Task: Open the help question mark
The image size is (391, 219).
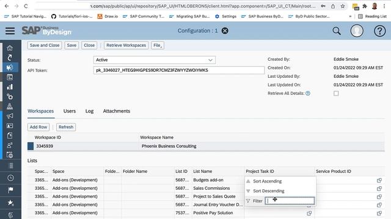Action: (x=380, y=31)
